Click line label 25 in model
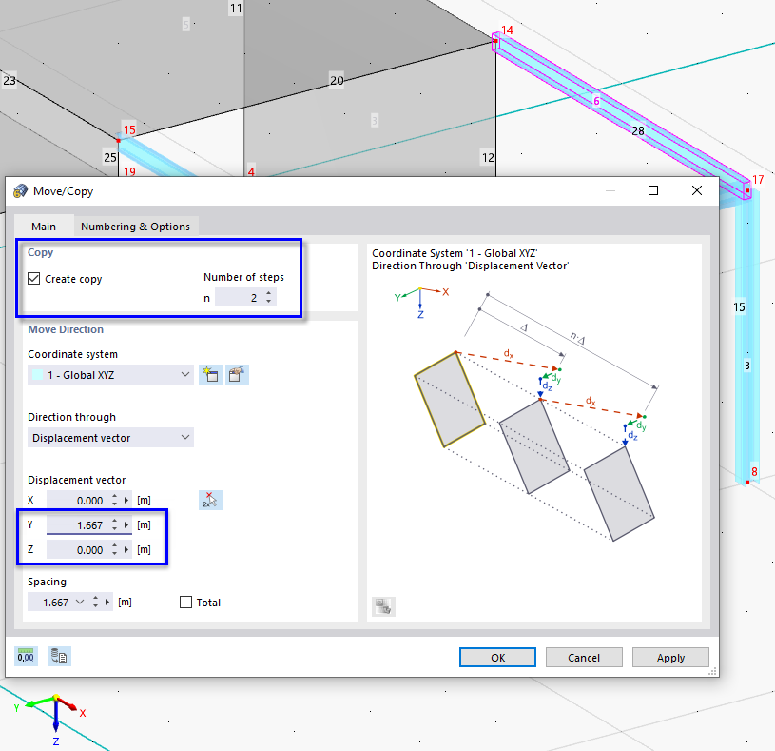The width and height of the screenshot is (775, 751). (109, 157)
